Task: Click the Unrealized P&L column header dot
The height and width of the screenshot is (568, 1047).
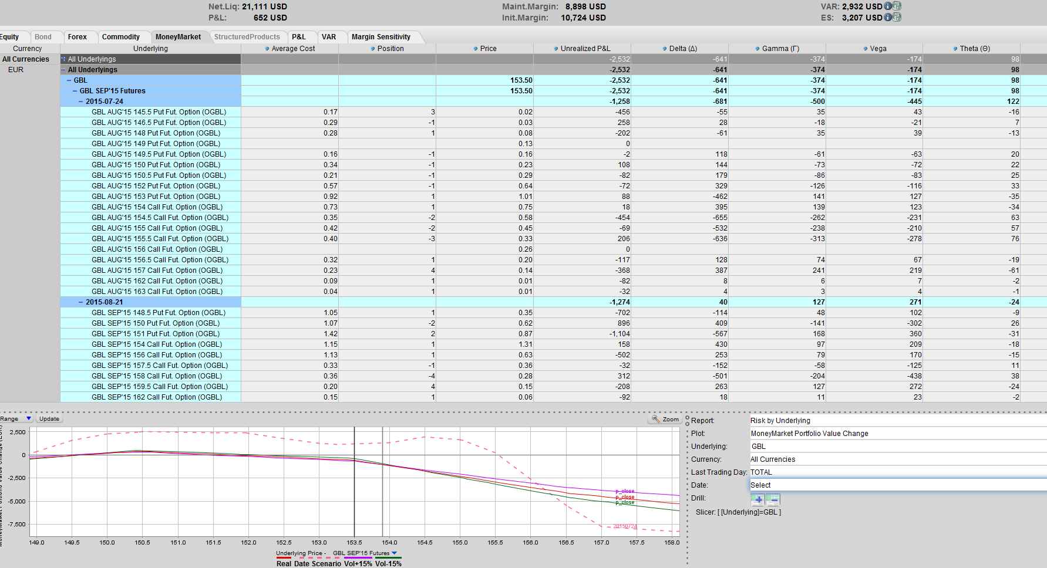Action: point(556,49)
